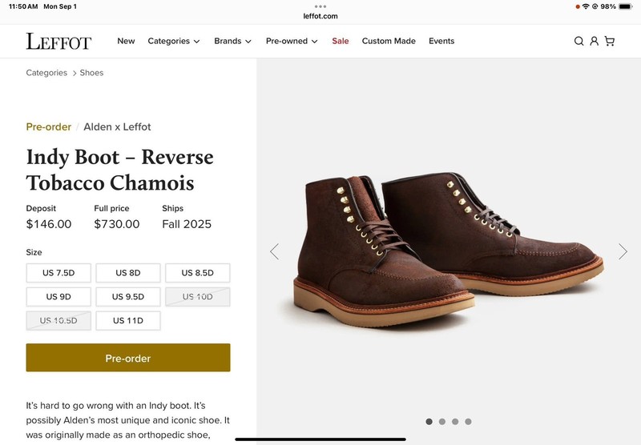Select size US 7.5D
This screenshot has width=641, height=445.
58,273
